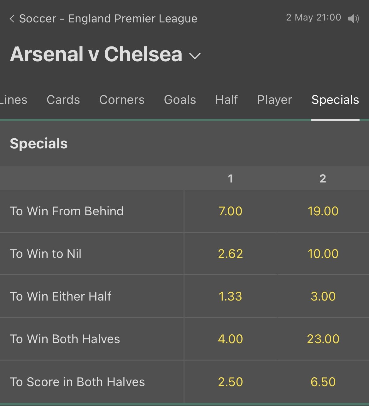The image size is (369, 406).
Task: Select Arsenal To Win to Nil 2.62
Action: pos(230,254)
